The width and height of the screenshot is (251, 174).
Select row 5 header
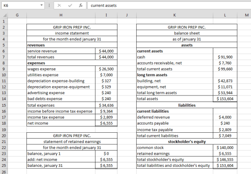pos(4,45)
